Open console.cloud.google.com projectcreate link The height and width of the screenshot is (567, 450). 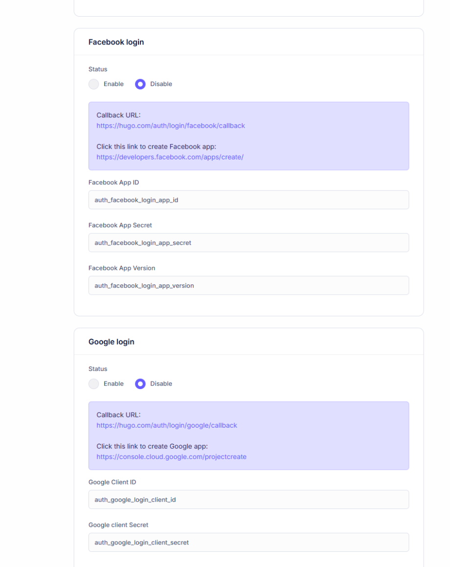tap(171, 457)
